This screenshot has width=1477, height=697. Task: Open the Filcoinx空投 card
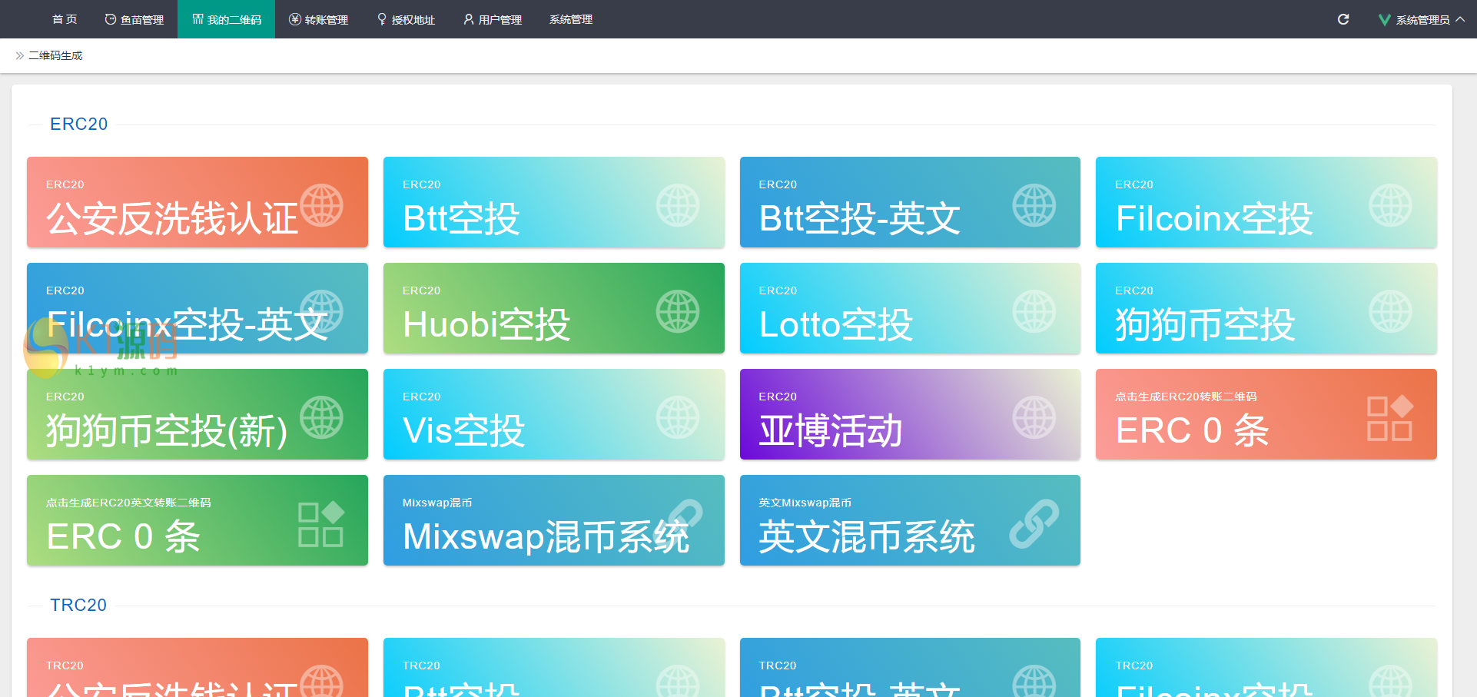click(x=1265, y=202)
